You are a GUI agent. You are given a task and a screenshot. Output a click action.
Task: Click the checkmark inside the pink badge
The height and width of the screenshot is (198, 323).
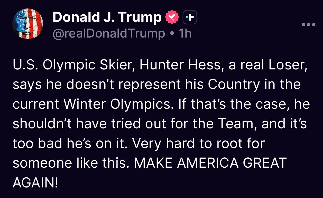(x=172, y=17)
